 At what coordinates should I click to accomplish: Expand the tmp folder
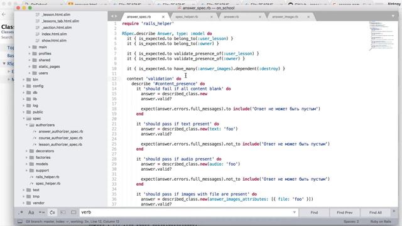click(x=24, y=196)
